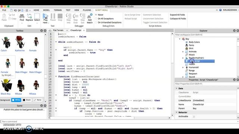Screen dimensions: 239x134
Task: Set toolbox background to White
Action: click(x=16, y=100)
